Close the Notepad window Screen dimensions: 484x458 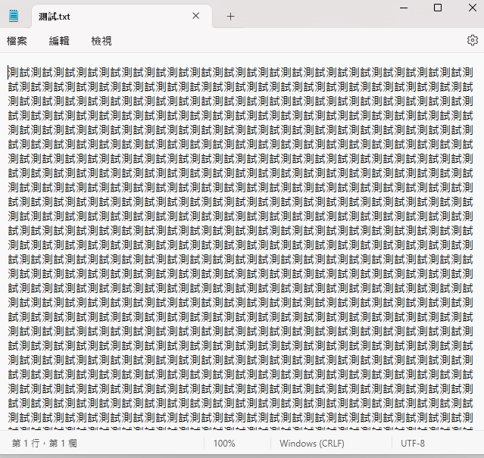pyautogui.click(x=473, y=8)
